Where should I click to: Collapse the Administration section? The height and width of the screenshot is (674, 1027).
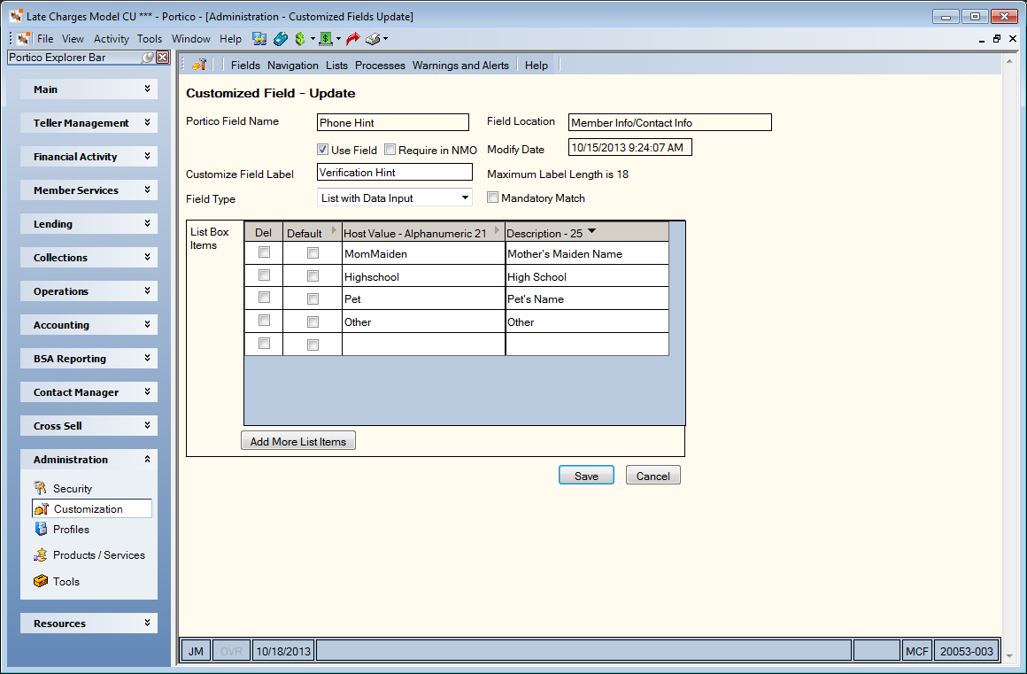coord(147,459)
